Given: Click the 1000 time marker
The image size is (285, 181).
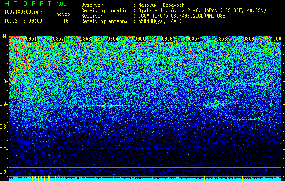Looking at the screenshot, I should click(x=276, y=39).
